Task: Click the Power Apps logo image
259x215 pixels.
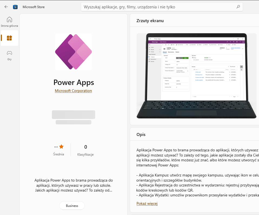Action: (x=74, y=52)
